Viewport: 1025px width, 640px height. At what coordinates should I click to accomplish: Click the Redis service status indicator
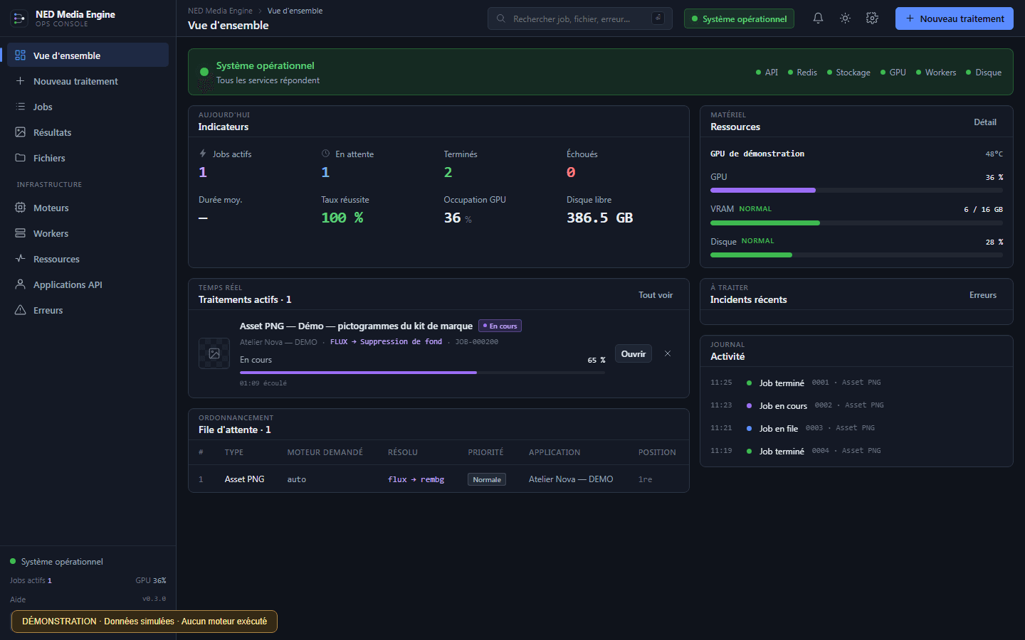coord(802,73)
